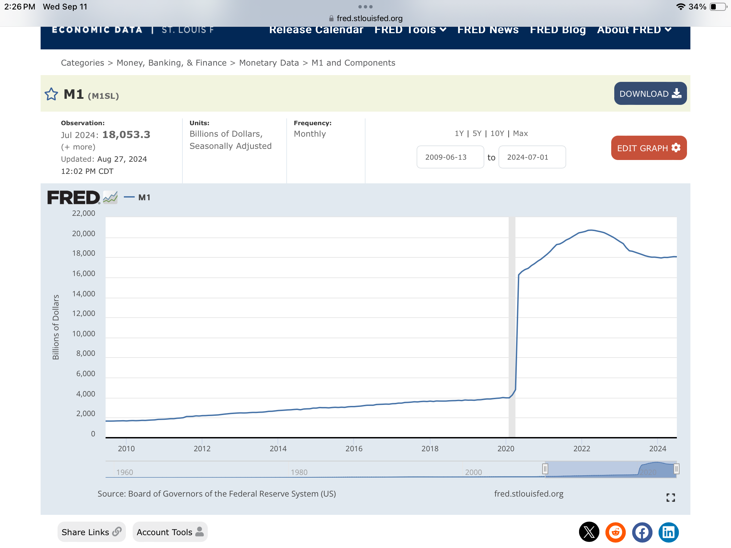731x548 pixels.
Task: Enter fullscreen chart view icon
Action: [x=670, y=497]
